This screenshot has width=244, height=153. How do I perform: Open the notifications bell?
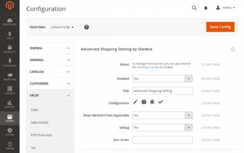pyautogui.click(x=206, y=8)
